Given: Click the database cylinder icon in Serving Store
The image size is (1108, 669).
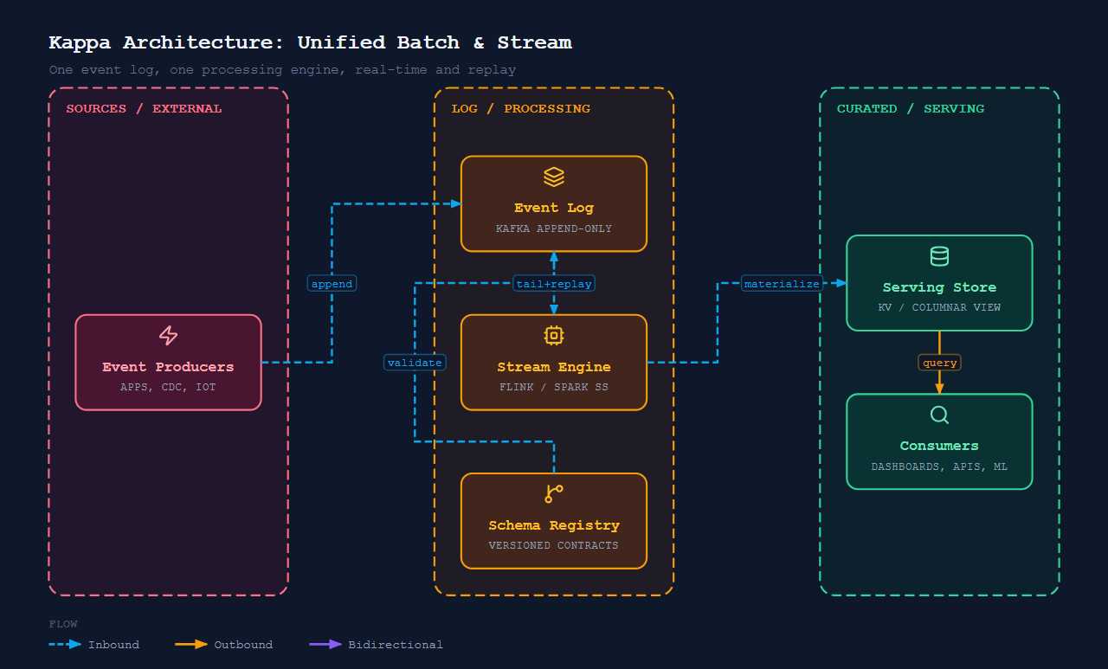Looking at the screenshot, I should click(x=939, y=256).
